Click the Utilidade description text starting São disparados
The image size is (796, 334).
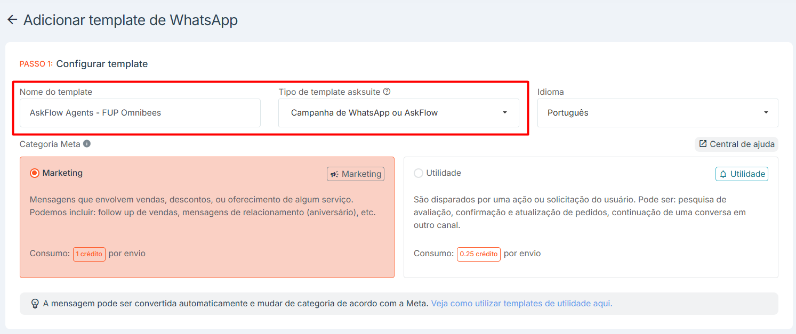pyautogui.click(x=580, y=213)
